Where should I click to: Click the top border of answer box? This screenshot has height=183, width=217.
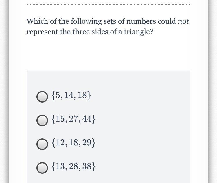point(108,71)
